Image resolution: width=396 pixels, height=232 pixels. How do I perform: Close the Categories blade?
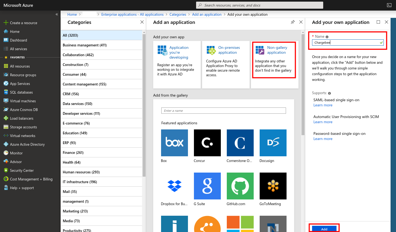tap(142, 22)
